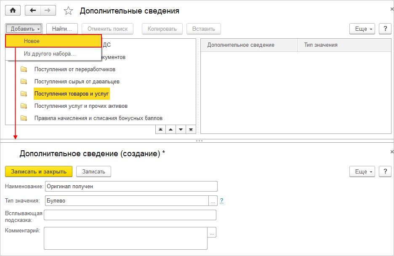Image resolution: width=394 pixels, height=256 pixels.
Task: Click folder icon of Правила начисления row
Action: coord(24,118)
